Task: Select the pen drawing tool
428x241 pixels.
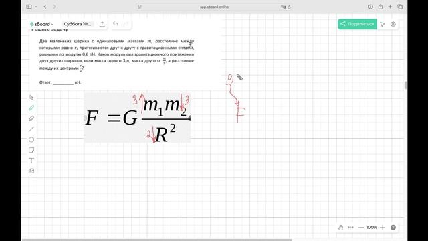Action: pos(31,108)
